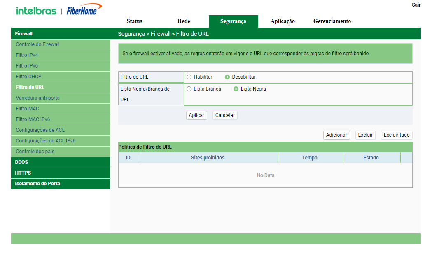Viewport: 425px width, 259px height.
Task: Open Controle do Firewall page
Action: (x=61, y=45)
